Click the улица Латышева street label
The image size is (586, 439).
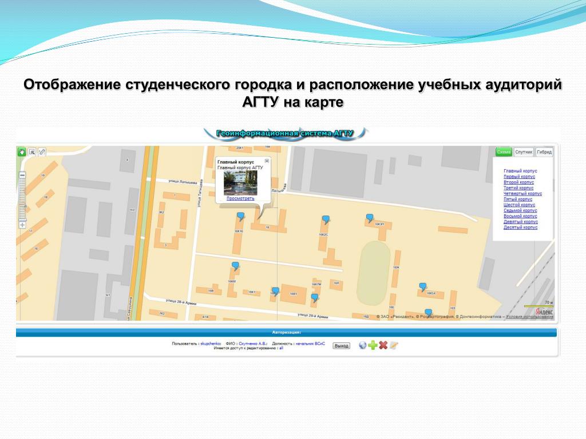click(183, 182)
